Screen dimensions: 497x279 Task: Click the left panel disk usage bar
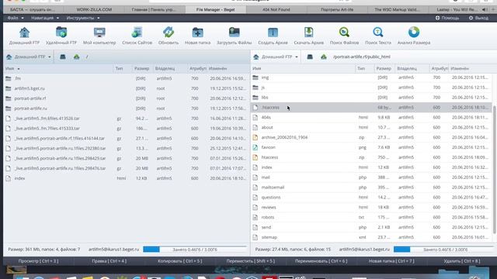pyautogui.click(x=194, y=250)
